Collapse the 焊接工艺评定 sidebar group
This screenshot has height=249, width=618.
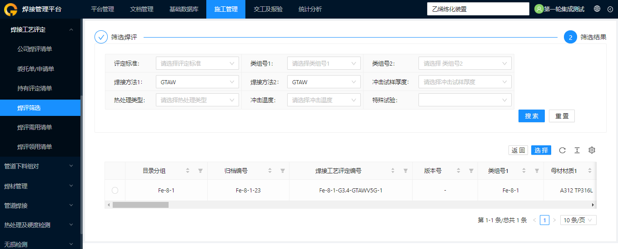(x=40, y=29)
